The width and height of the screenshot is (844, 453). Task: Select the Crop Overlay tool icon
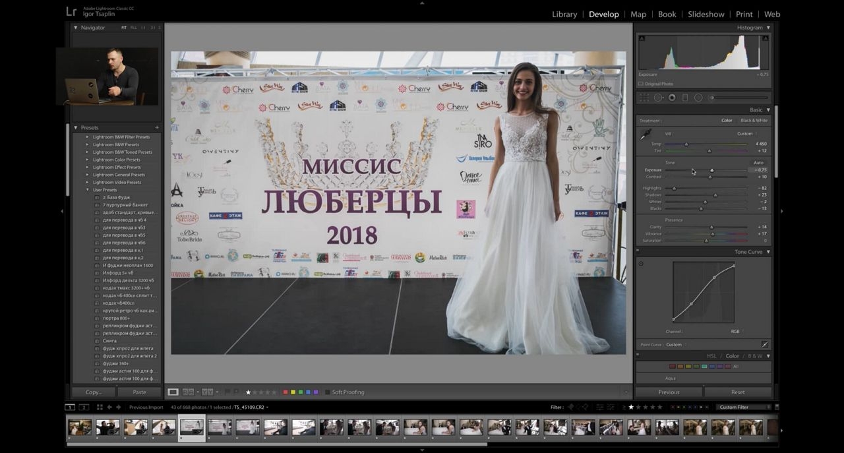coord(644,98)
